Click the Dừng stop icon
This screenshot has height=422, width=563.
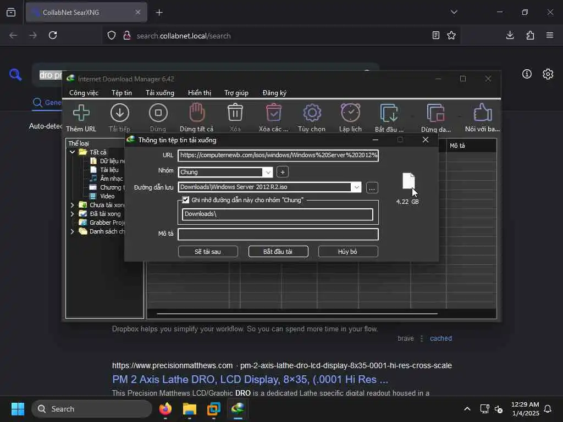tap(158, 118)
